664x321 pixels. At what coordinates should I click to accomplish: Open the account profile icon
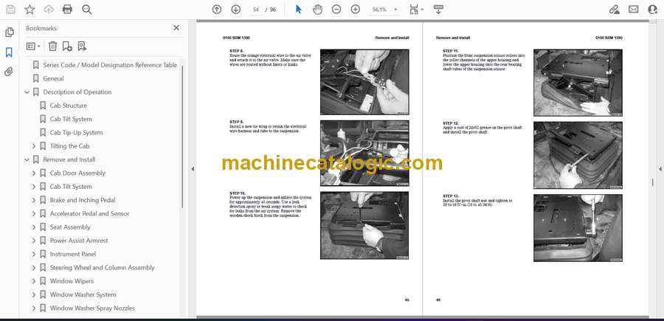pos(652,10)
